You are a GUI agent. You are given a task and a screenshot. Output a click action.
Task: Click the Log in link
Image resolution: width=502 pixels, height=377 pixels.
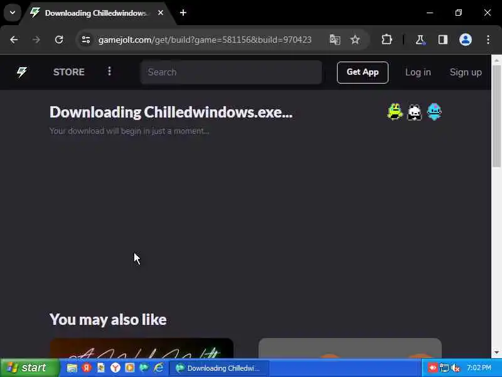pyautogui.click(x=418, y=72)
